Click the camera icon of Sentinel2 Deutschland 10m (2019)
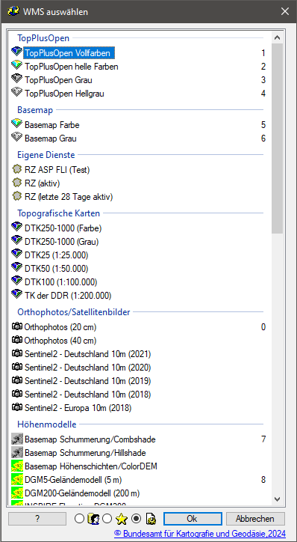This screenshot has height=542, width=297. pos(17,380)
